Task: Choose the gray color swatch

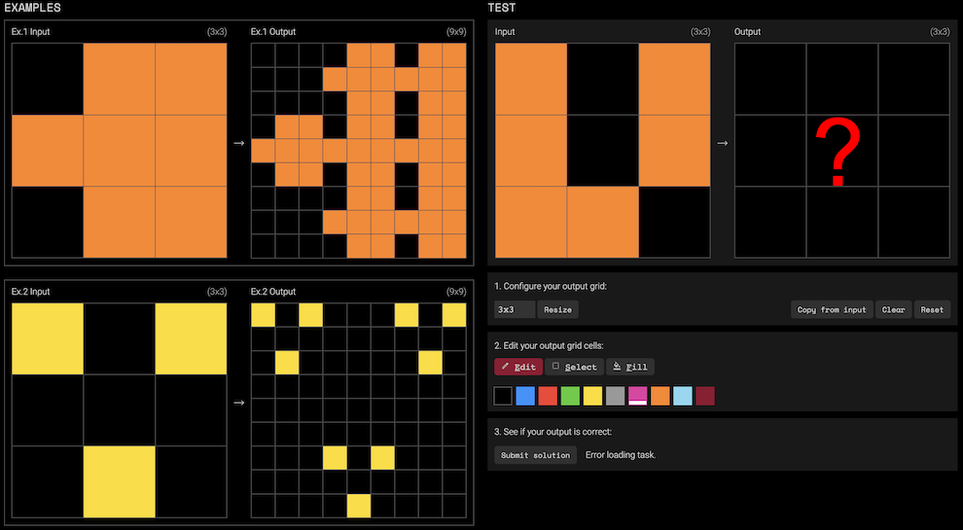Action: [x=615, y=396]
